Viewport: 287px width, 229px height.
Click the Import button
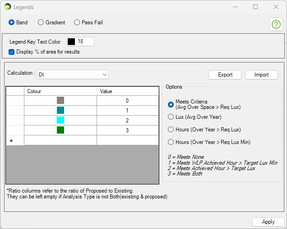coord(261,75)
